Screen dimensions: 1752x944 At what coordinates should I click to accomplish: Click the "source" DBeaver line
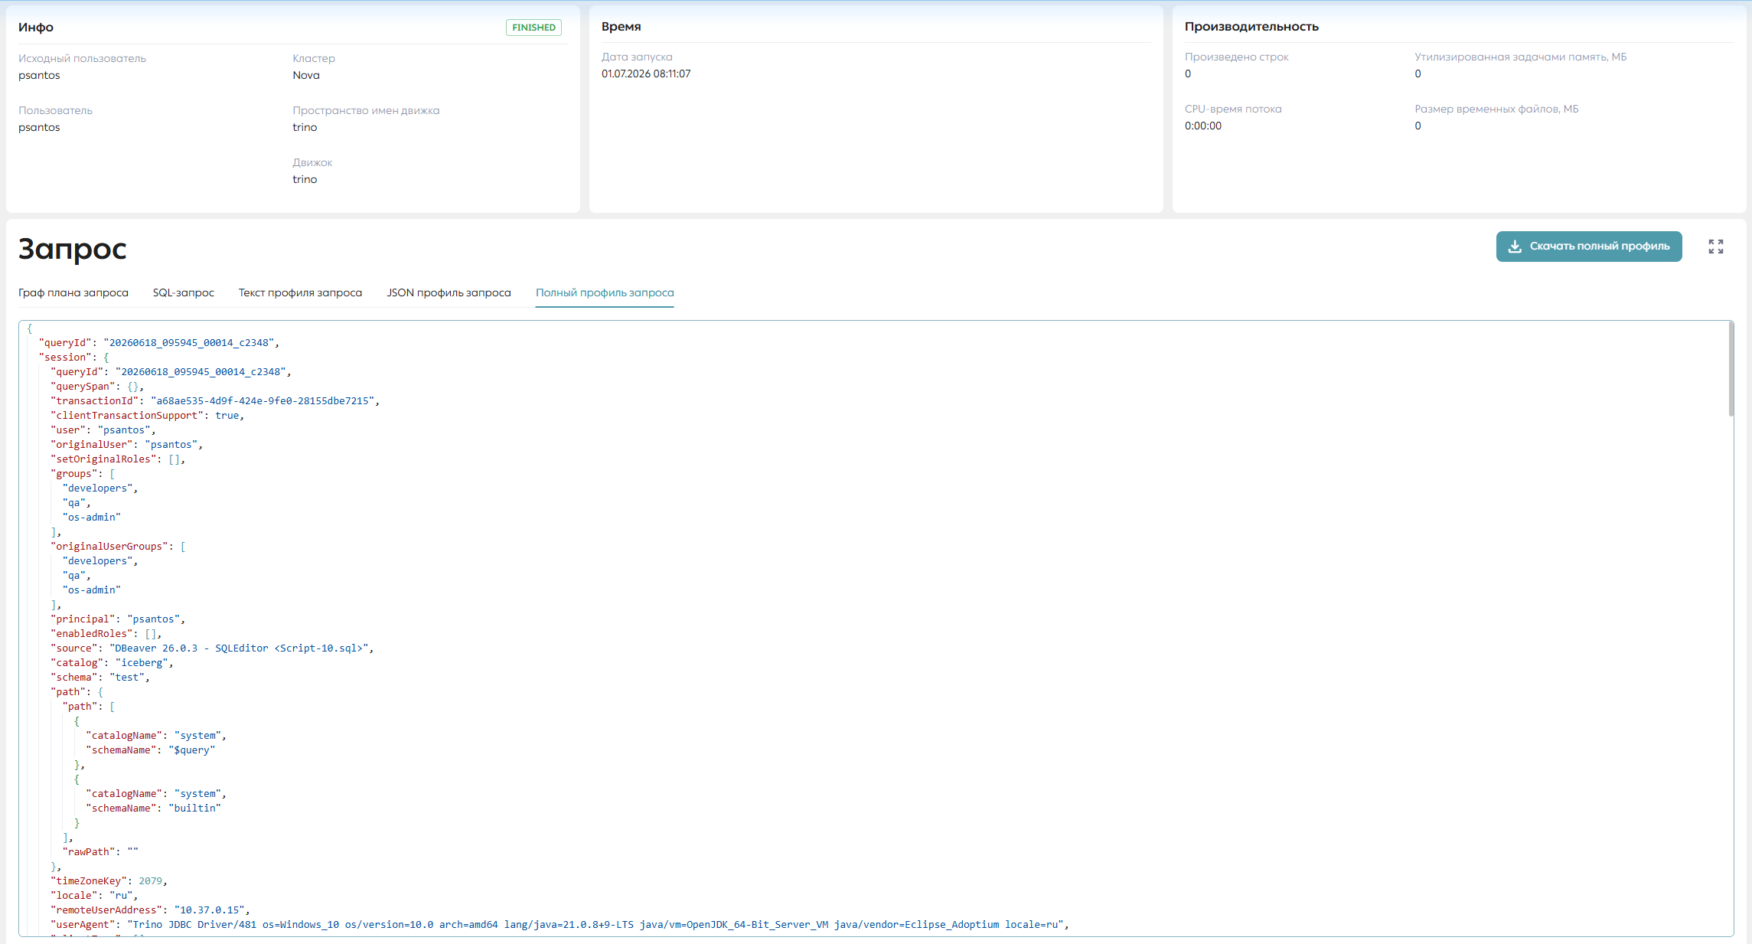pyautogui.click(x=212, y=648)
